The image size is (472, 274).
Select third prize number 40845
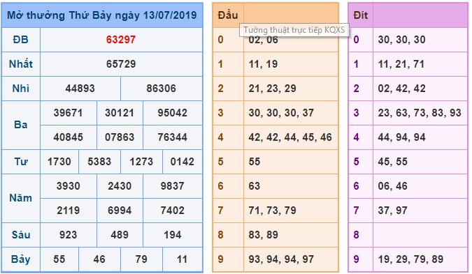68,137
